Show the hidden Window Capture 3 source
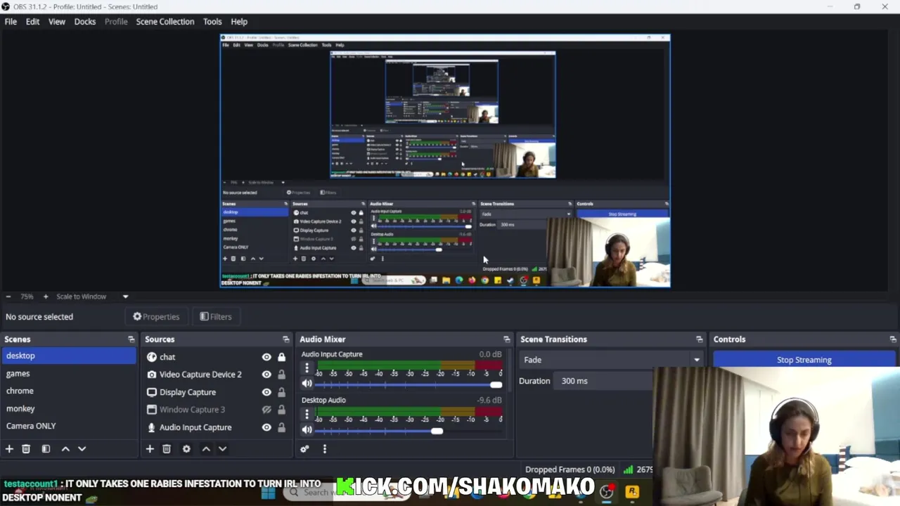Image resolution: width=900 pixels, height=506 pixels. point(266,410)
